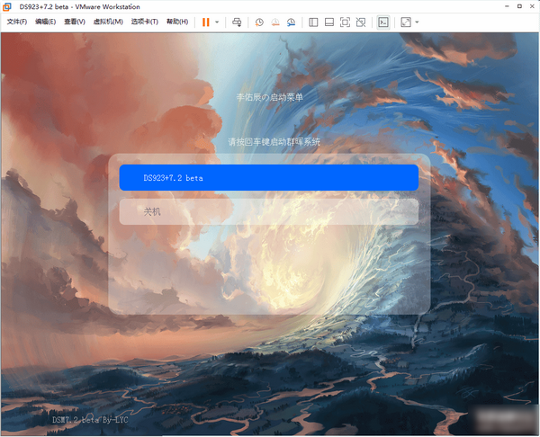Expand the power options dropdown arrow

[217, 22]
